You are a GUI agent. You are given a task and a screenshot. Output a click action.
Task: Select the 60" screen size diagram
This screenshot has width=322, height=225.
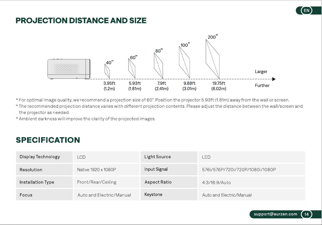[132, 68]
